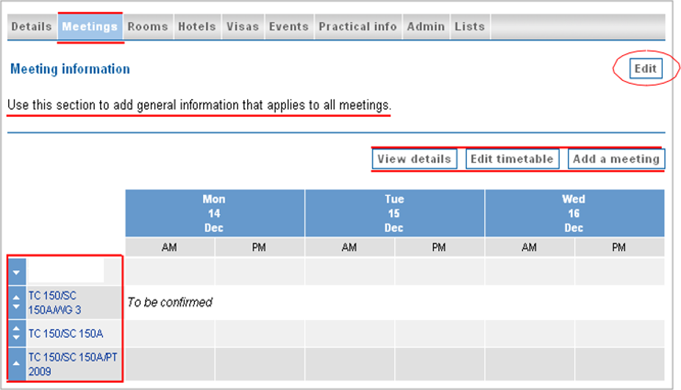Screen dimensions: 681x390
Task: Move TC 150/SC 150A/WG 3 row up
Action: (16, 297)
